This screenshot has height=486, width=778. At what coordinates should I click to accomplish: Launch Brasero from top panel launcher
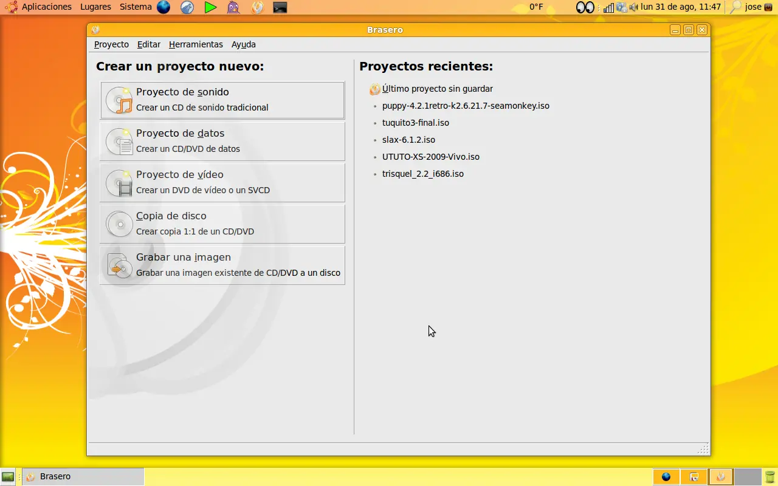257,7
